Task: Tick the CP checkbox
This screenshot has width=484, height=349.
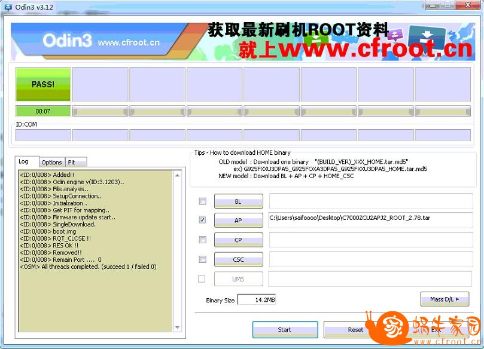Action: [x=202, y=240]
